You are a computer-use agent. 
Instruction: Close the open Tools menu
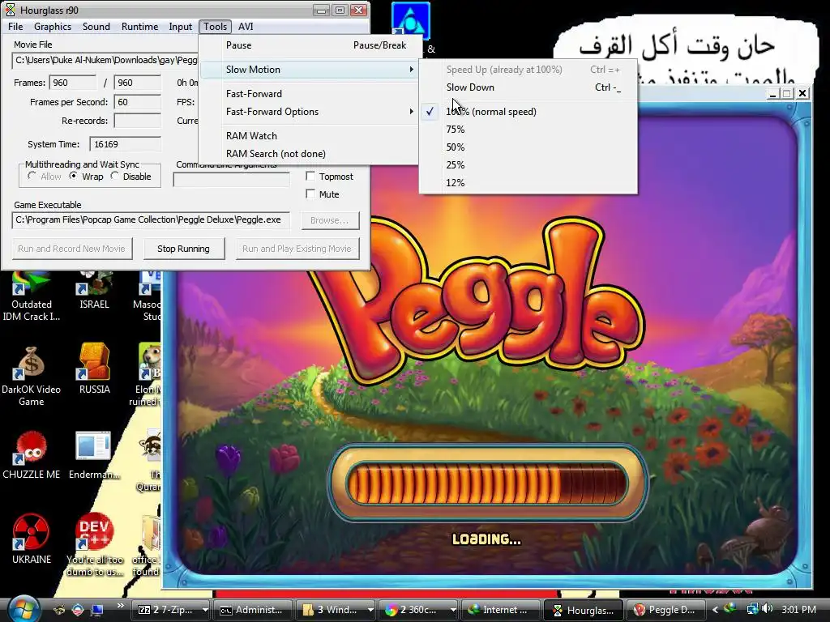215,27
